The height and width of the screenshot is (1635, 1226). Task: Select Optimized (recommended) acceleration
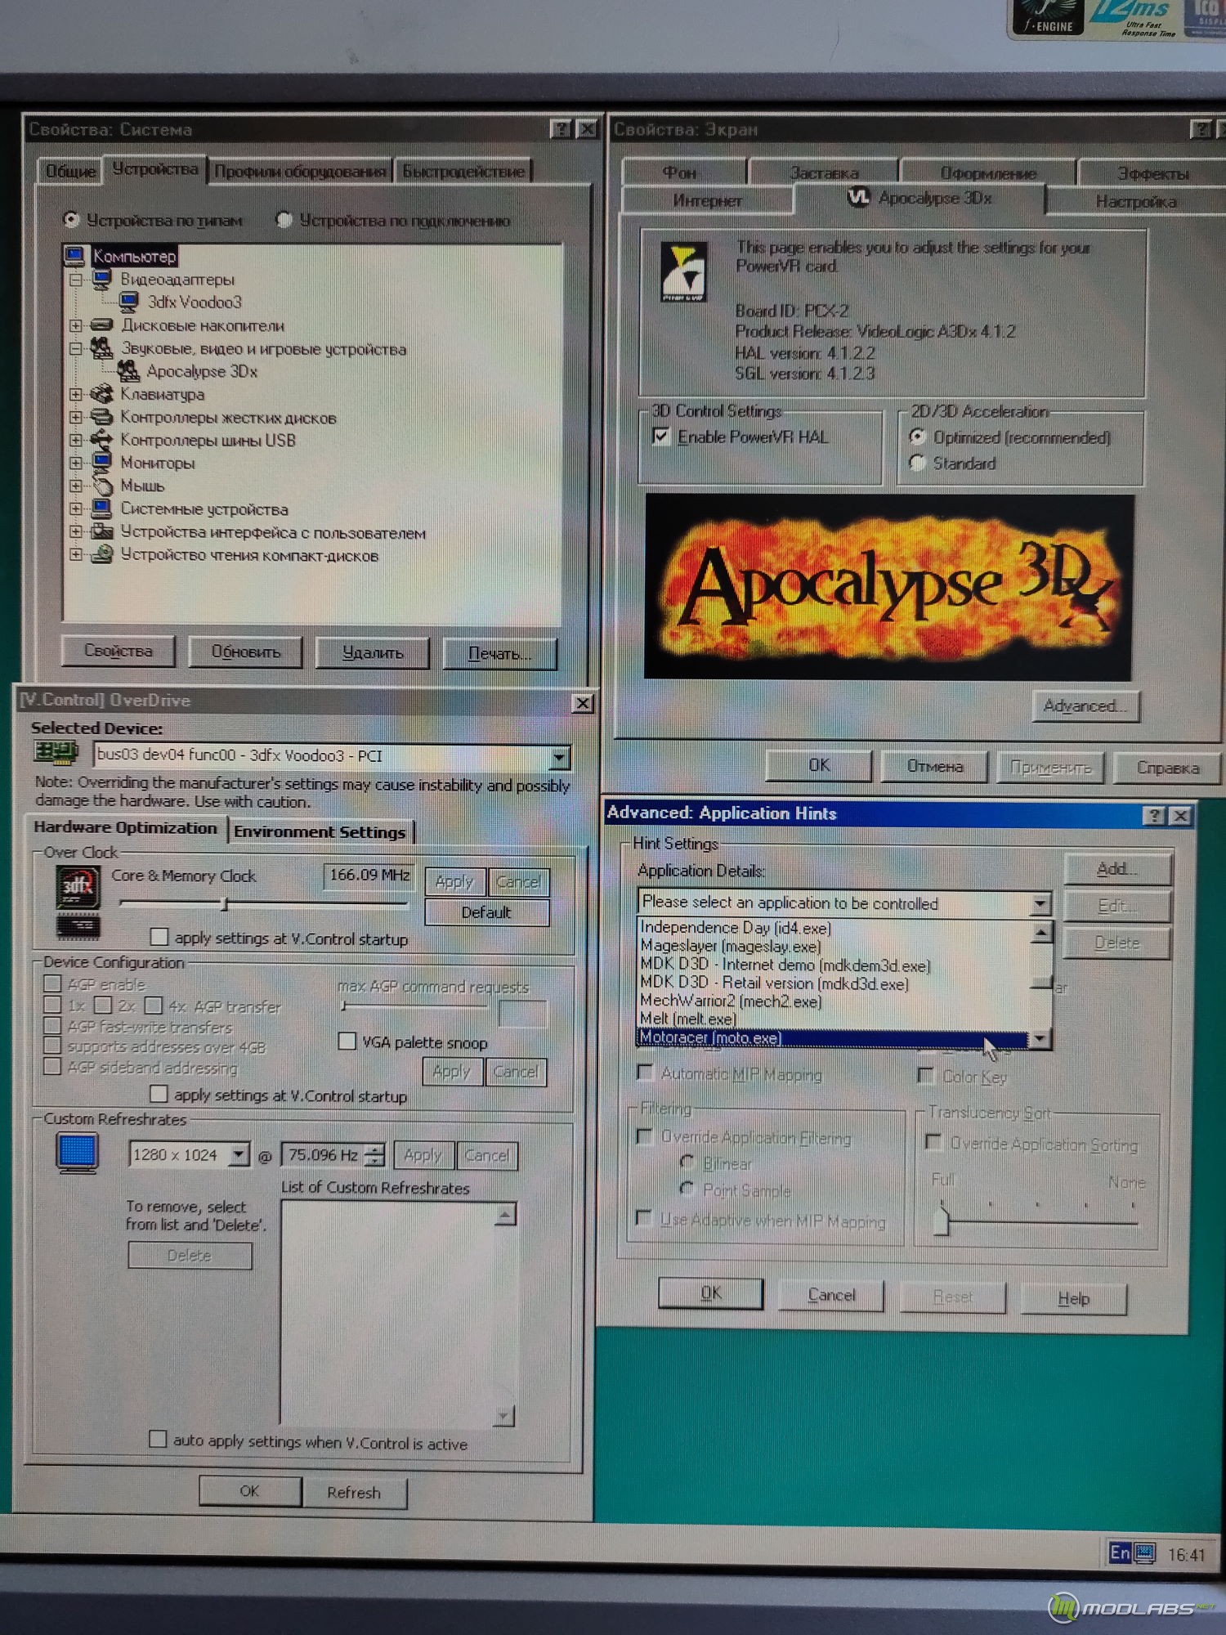pyautogui.click(x=917, y=437)
